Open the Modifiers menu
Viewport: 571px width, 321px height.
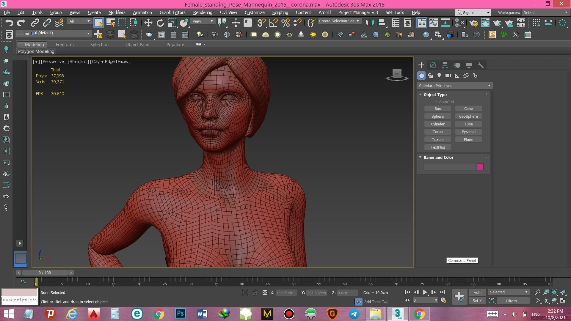pos(117,12)
